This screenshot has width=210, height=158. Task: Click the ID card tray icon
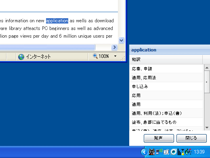pos(166,152)
